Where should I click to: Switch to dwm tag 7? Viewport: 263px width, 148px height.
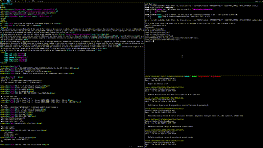point(22,1)
